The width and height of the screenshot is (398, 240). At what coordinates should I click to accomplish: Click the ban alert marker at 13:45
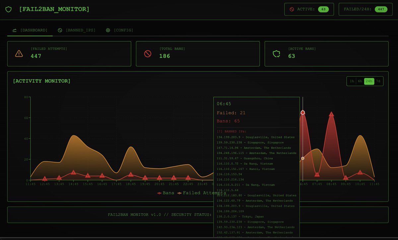pos(59,178)
